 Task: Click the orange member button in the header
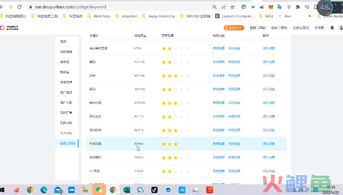click(234, 28)
